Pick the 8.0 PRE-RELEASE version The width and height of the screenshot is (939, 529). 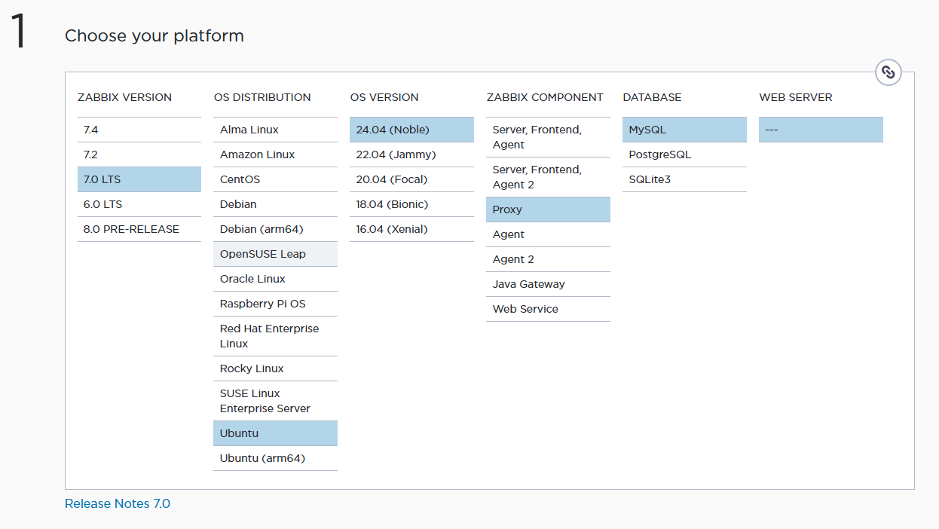point(139,229)
